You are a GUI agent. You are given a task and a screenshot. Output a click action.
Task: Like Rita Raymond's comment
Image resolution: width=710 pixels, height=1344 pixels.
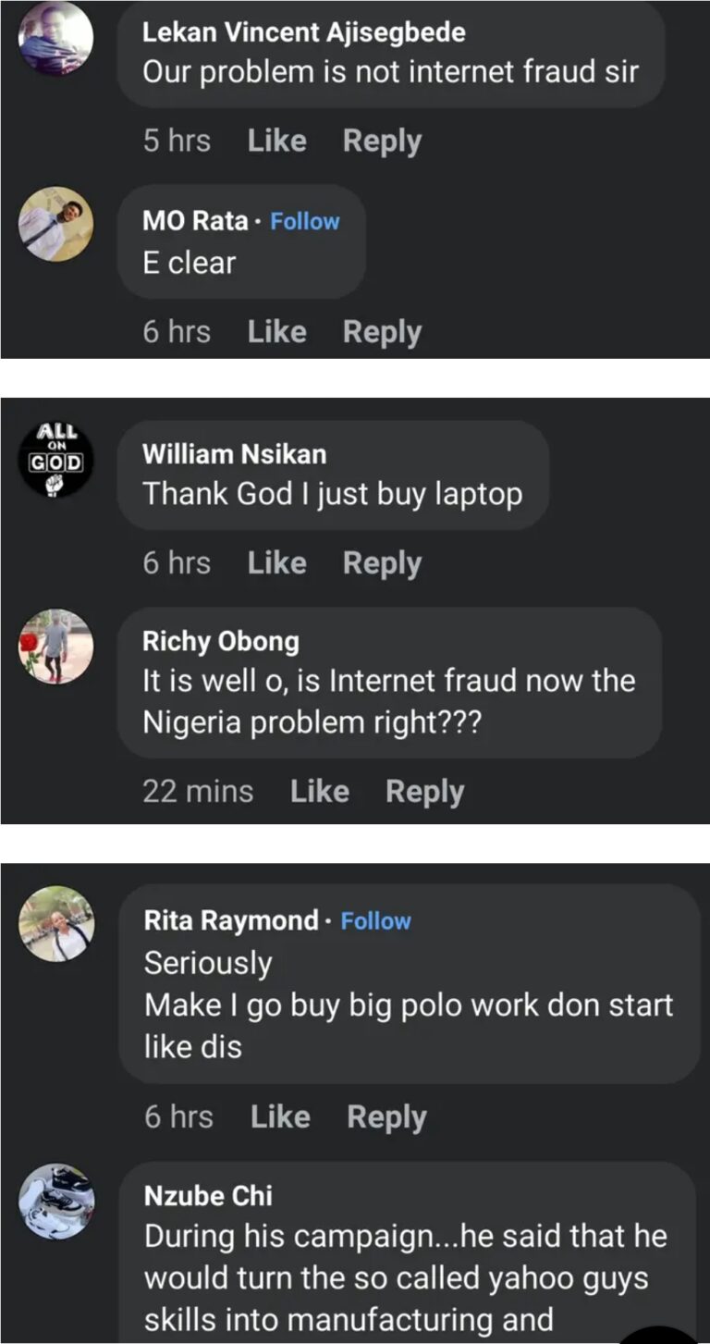(x=280, y=1117)
